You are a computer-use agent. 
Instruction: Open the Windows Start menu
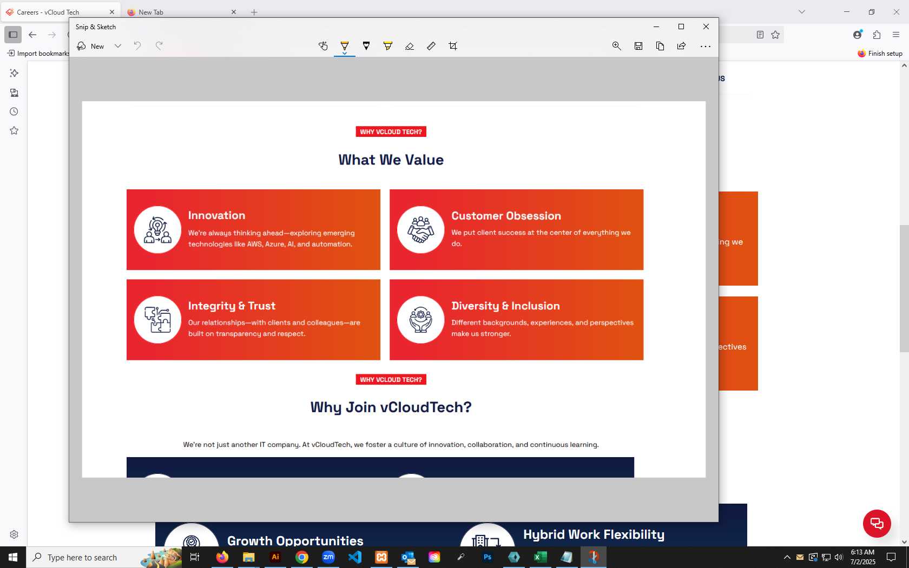tap(13, 557)
